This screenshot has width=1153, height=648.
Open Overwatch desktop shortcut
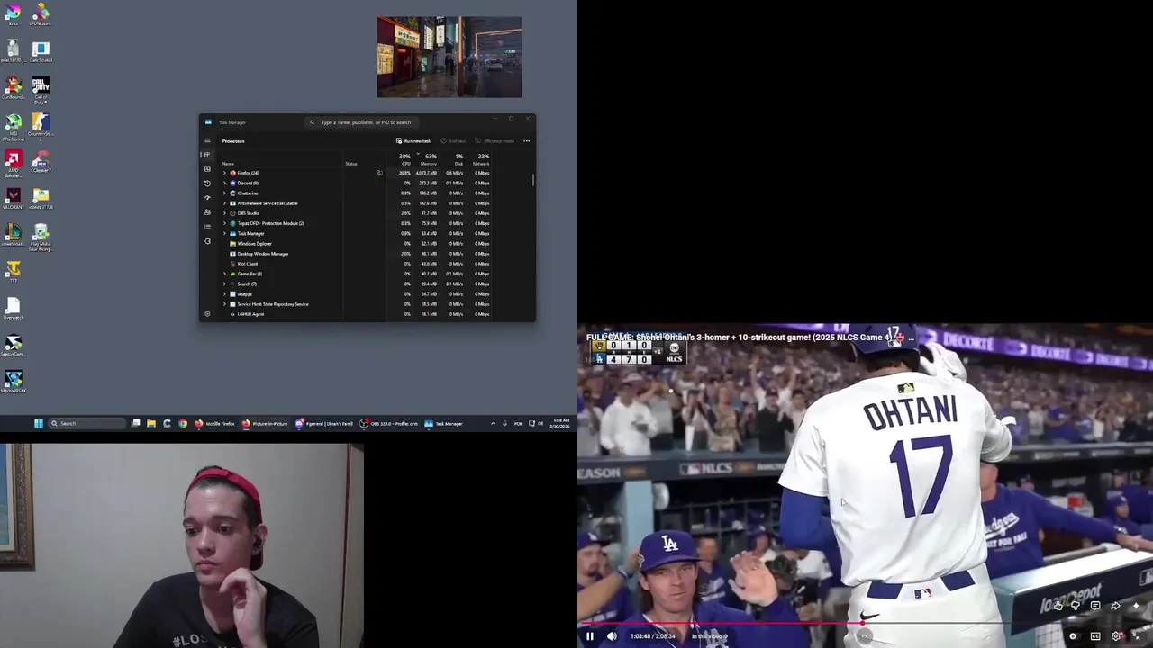click(x=13, y=307)
